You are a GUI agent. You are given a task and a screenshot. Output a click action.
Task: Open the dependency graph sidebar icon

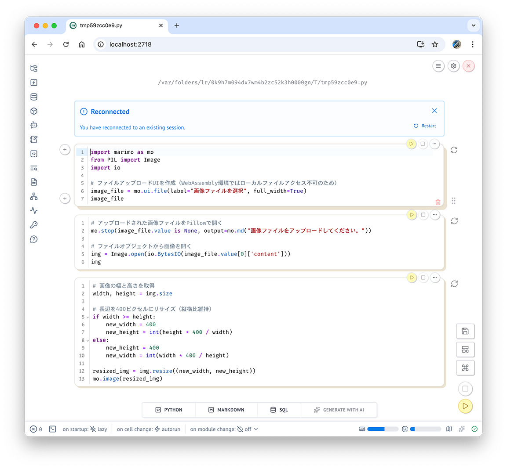pyautogui.click(x=34, y=196)
